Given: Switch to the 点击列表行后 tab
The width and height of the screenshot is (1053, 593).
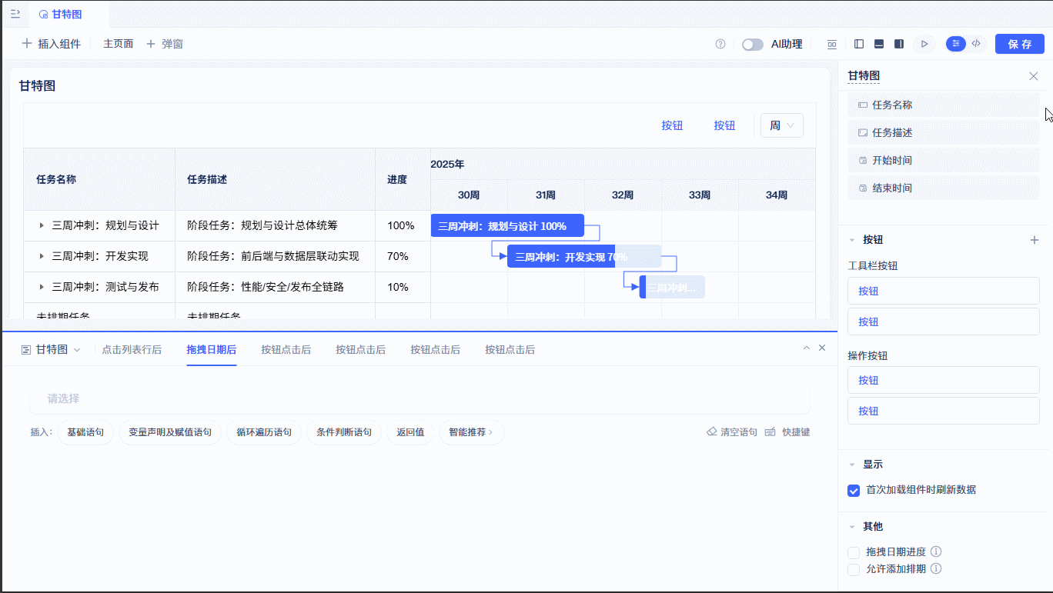Looking at the screenshot, I should pyautogui.click(x=132, y=349).
